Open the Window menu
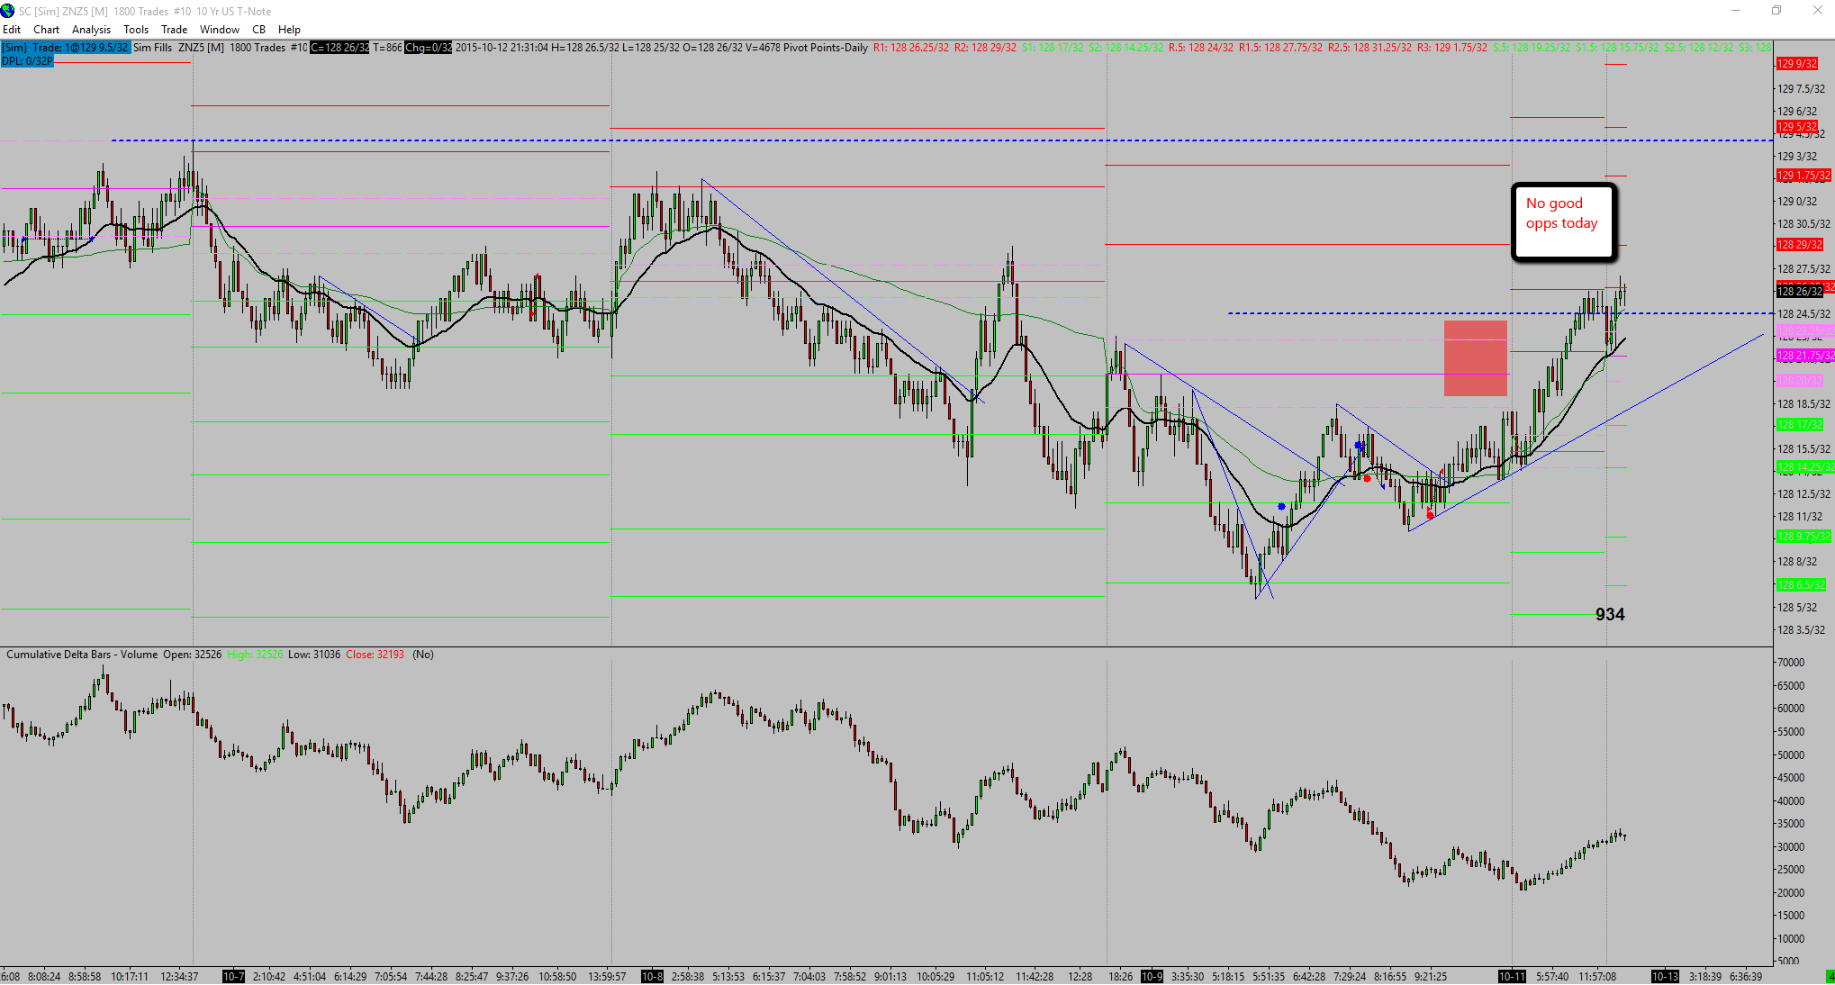 [220, 30]
